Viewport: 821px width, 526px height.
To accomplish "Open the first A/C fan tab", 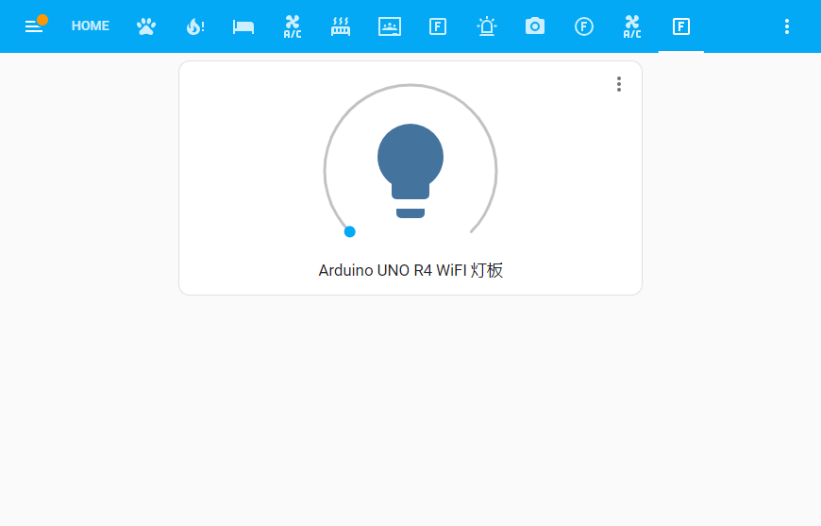I will [x=293, y=26].
